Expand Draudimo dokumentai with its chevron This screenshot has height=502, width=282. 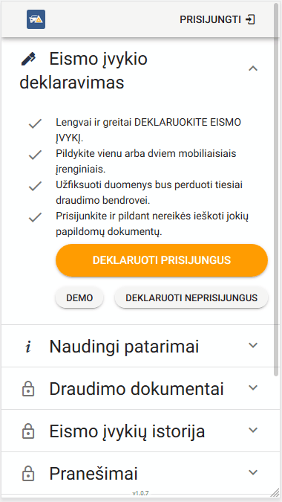253,387
